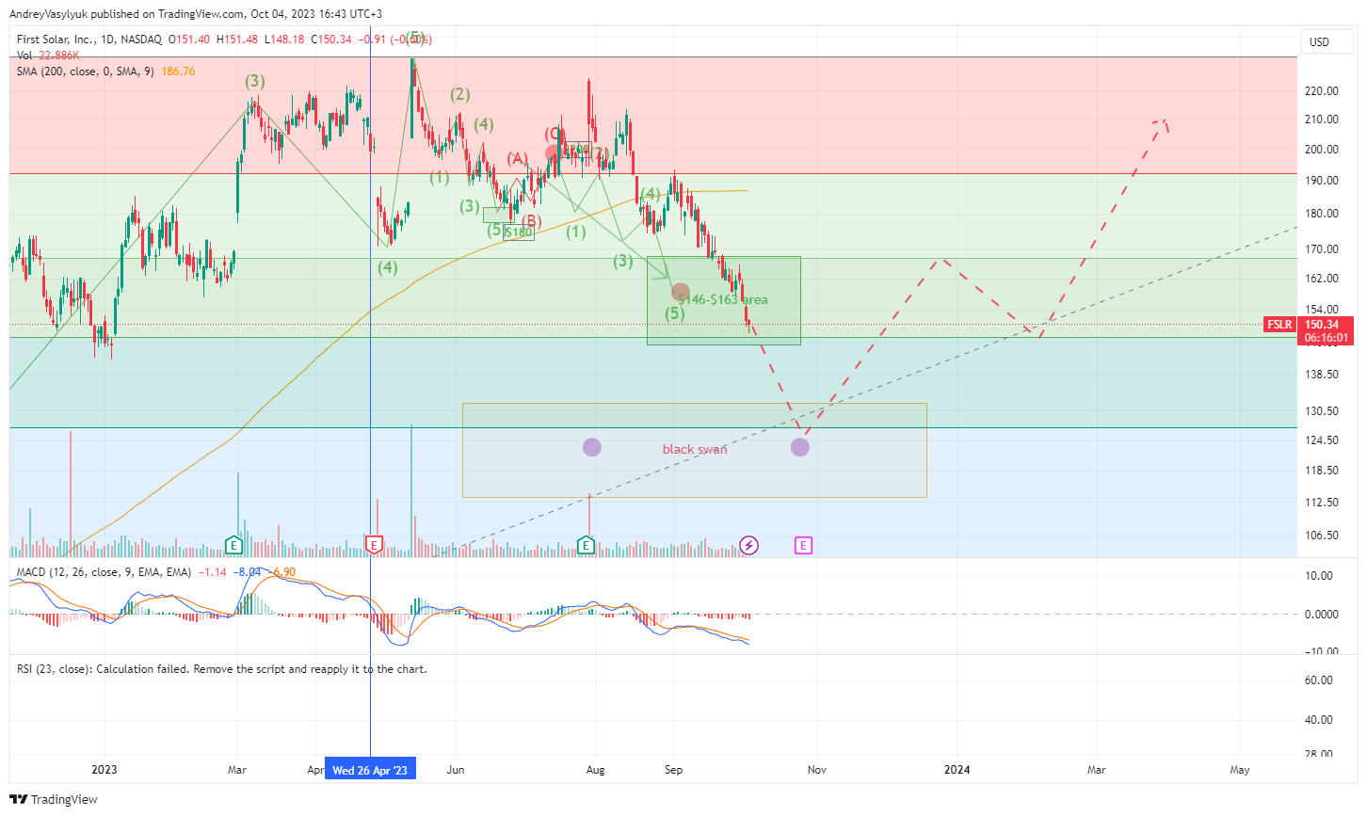Click the green earnings E marker near March
Screen dimensions: 1367x816
click(x=233, y=545)
